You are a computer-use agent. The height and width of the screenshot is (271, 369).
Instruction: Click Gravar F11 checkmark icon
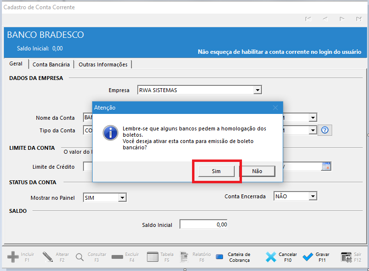[307, 257]
